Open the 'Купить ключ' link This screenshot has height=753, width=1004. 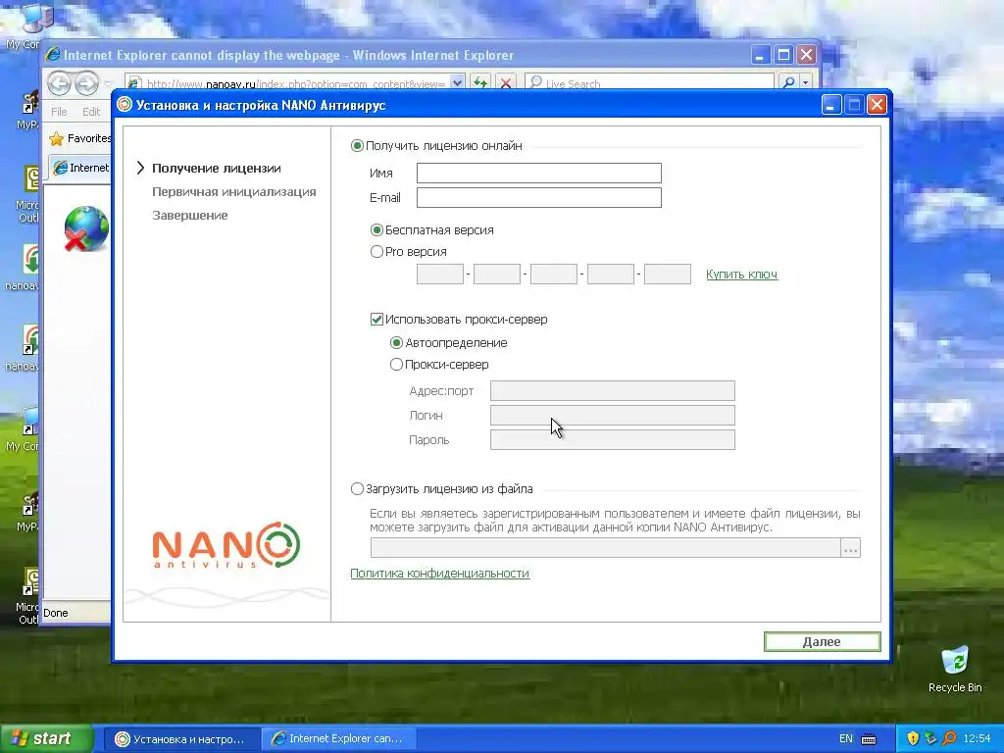coord(741,275)
